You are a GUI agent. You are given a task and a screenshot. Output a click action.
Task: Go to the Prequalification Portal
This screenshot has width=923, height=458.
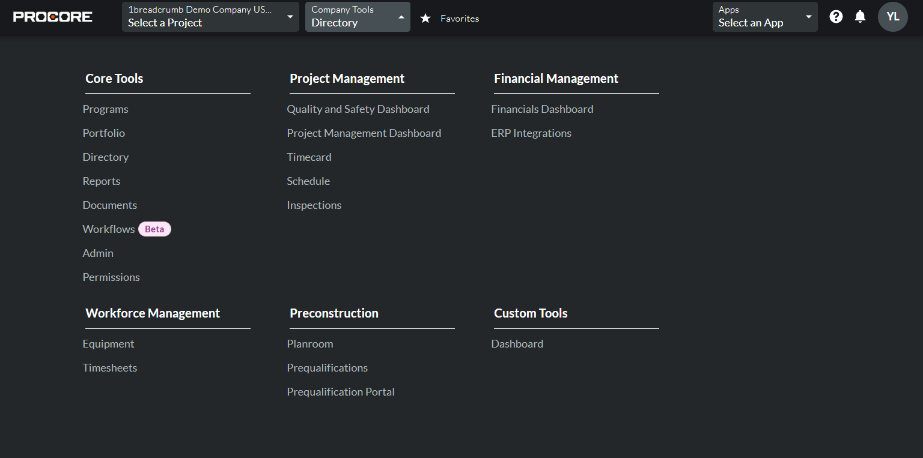[x=341, y=391]
